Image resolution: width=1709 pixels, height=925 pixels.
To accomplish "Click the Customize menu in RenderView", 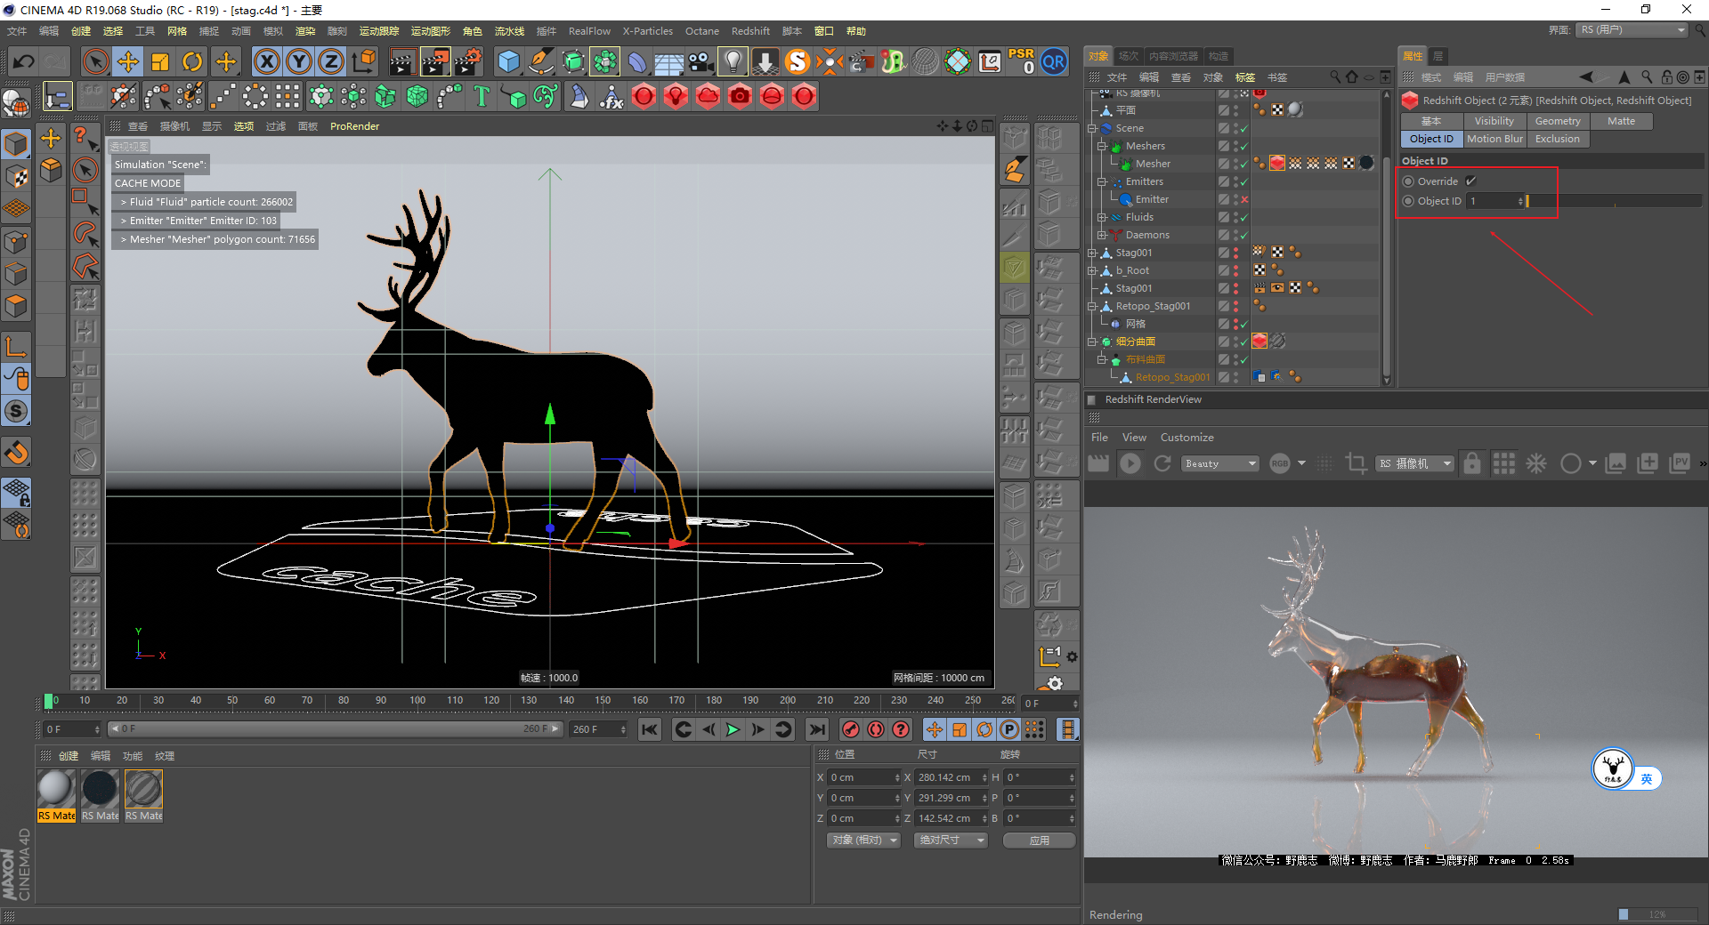I will 1187,438.
